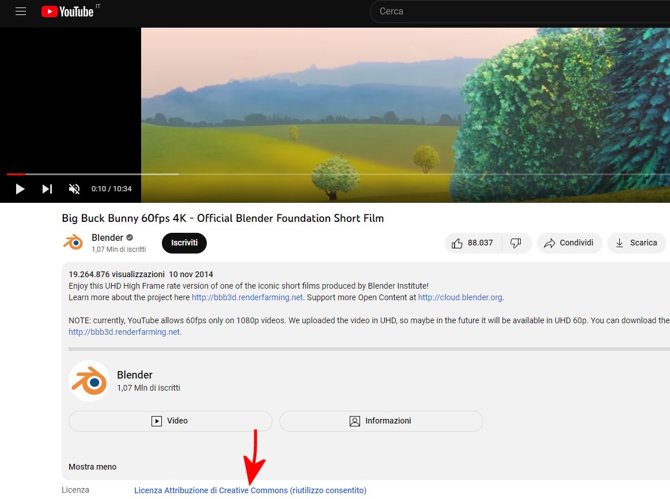Share using the Condividi button

tap(569, 243)
